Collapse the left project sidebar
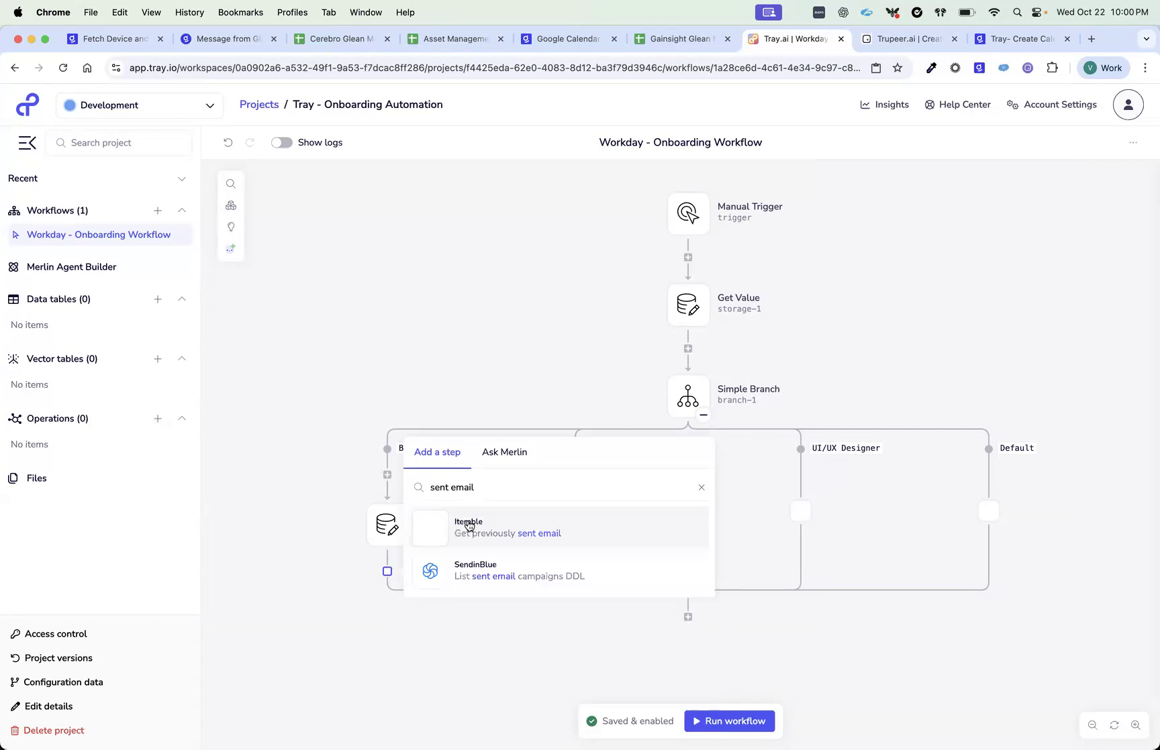Viewport: 1160px width, 750px height. (x=27, y=142)
